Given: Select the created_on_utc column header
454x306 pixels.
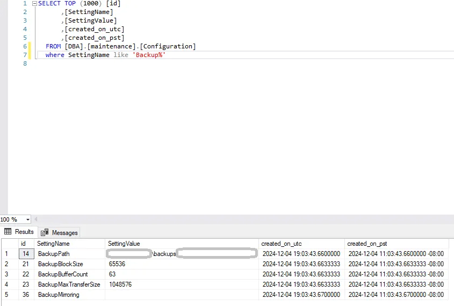Looking at the screenshot, I should [281, 244].
